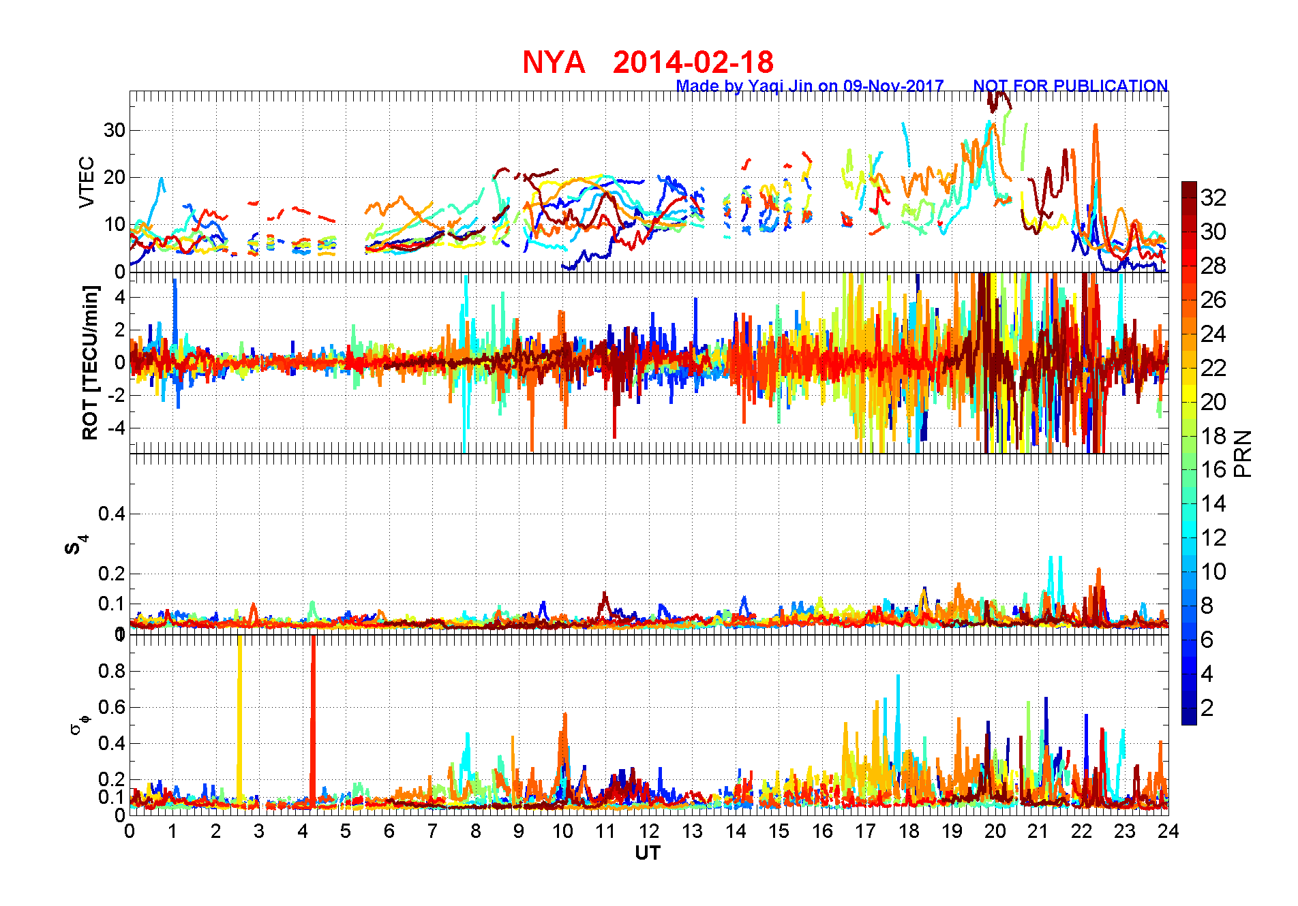
Task: Click the PRN colorbar tick label 12
Action: point(1213,537)
